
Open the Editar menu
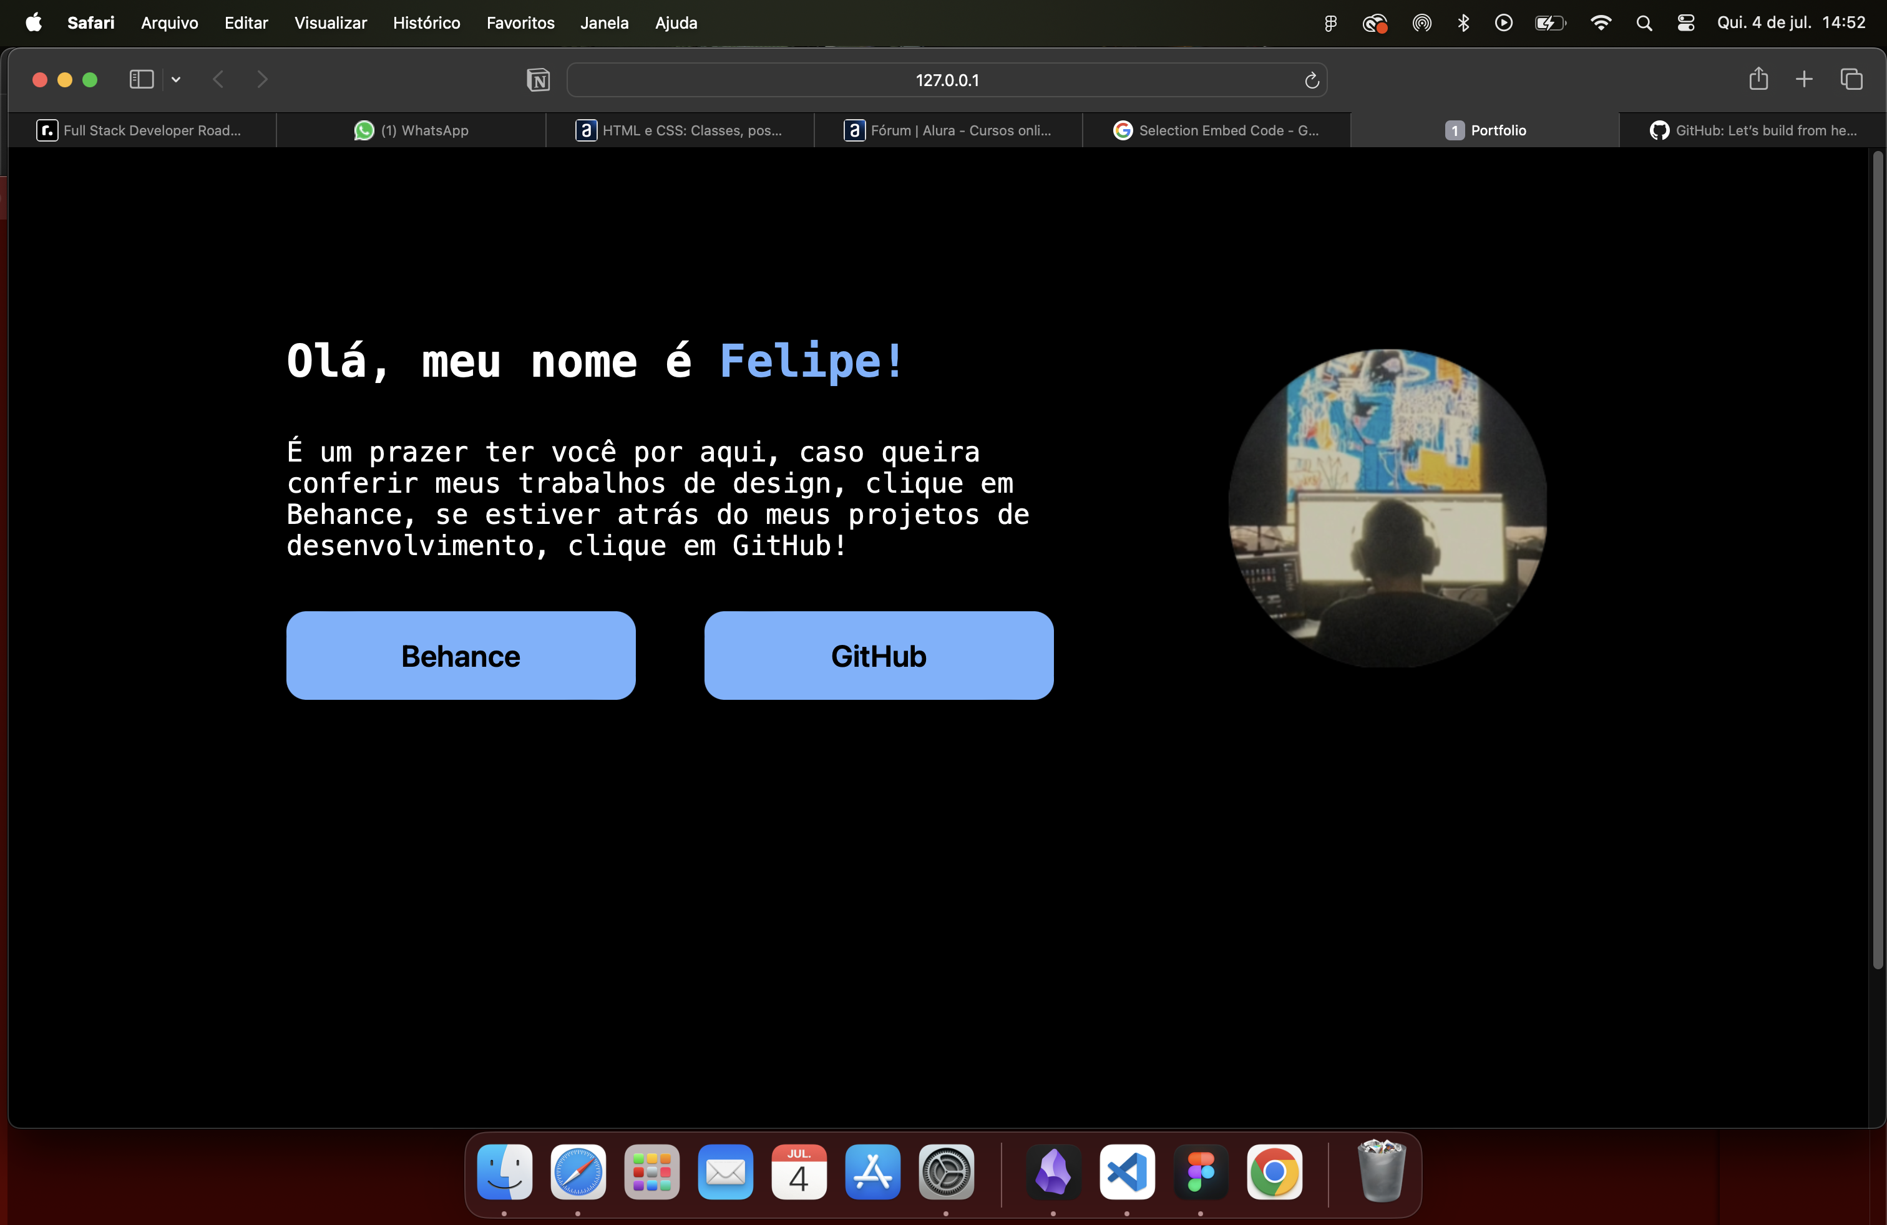tap(246, 22)
